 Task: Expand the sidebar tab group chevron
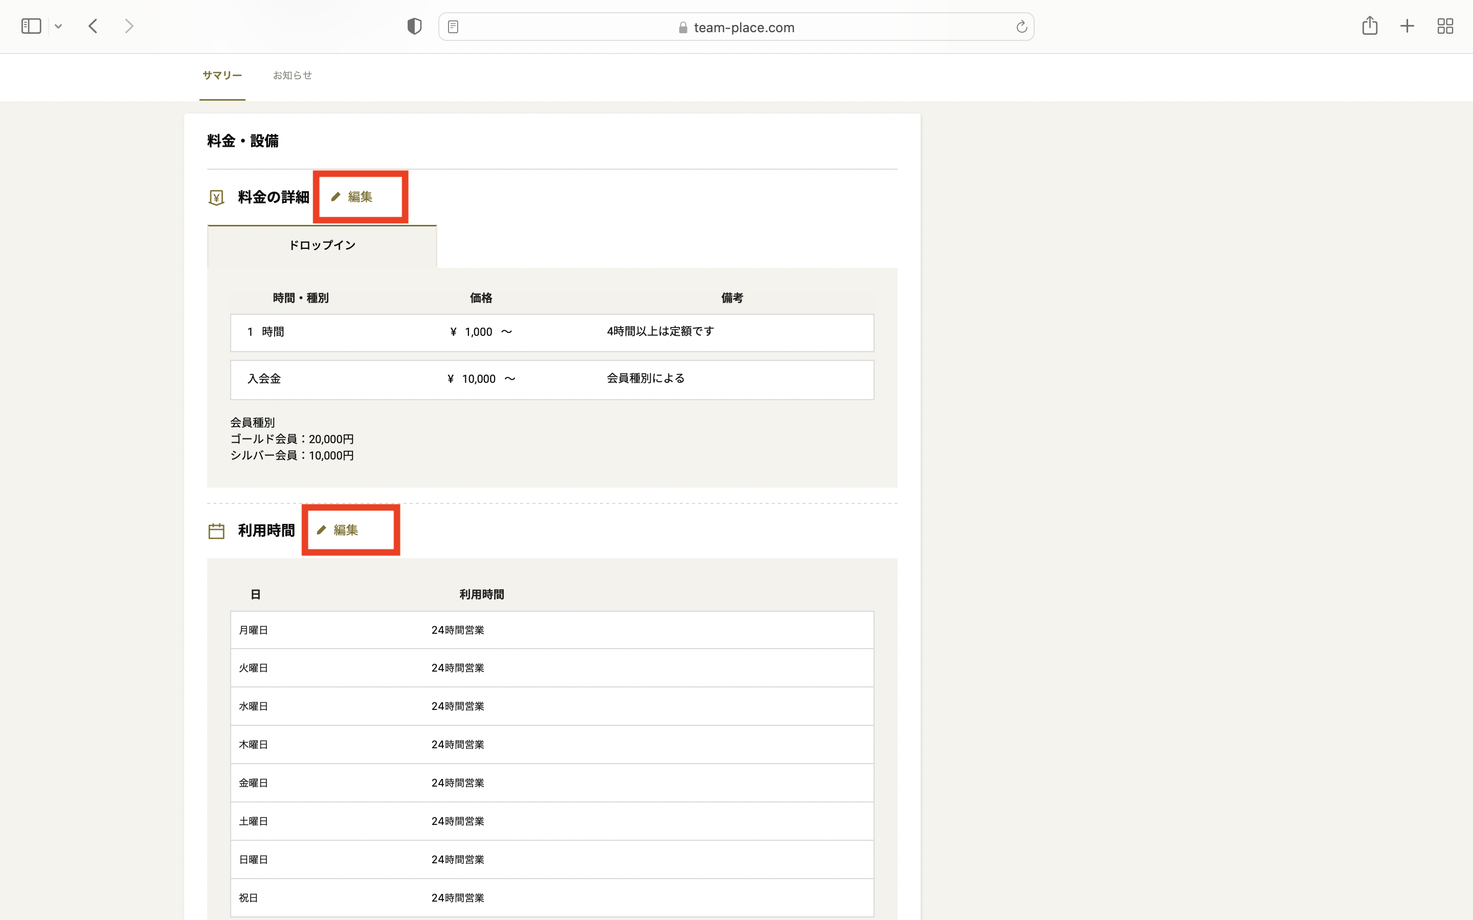point(58,26)
